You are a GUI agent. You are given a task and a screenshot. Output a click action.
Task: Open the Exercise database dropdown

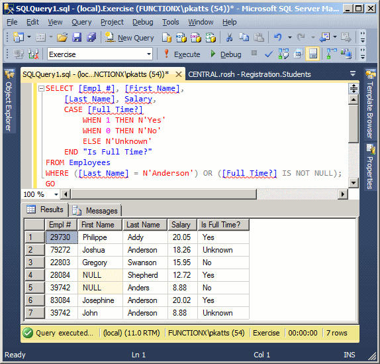click(x=149, y=54)
